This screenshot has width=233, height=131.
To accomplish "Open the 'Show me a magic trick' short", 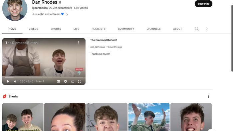I will pyautogui.click(x=23, y=117).
